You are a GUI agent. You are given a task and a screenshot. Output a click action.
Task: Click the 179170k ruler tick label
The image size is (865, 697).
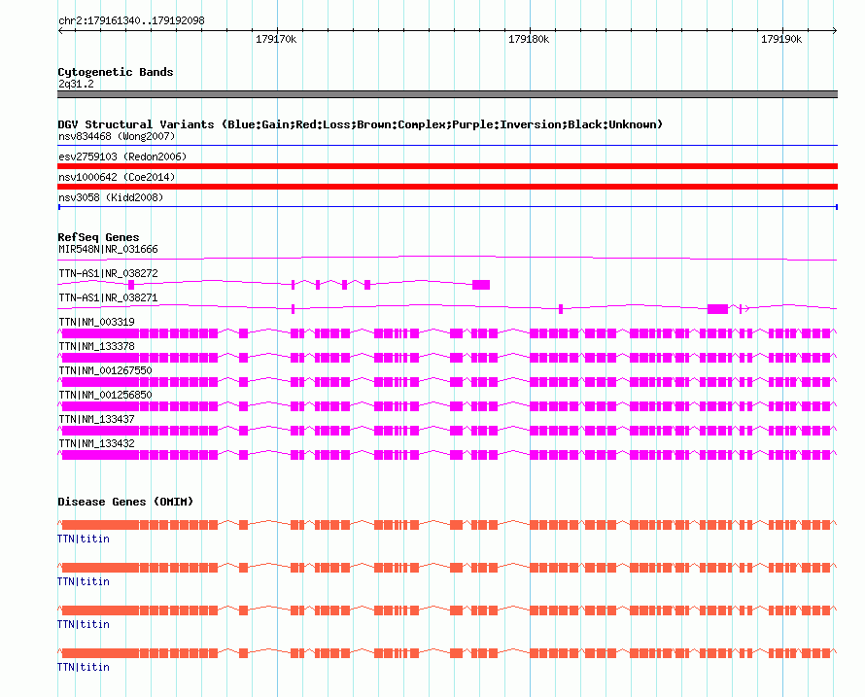276,39
